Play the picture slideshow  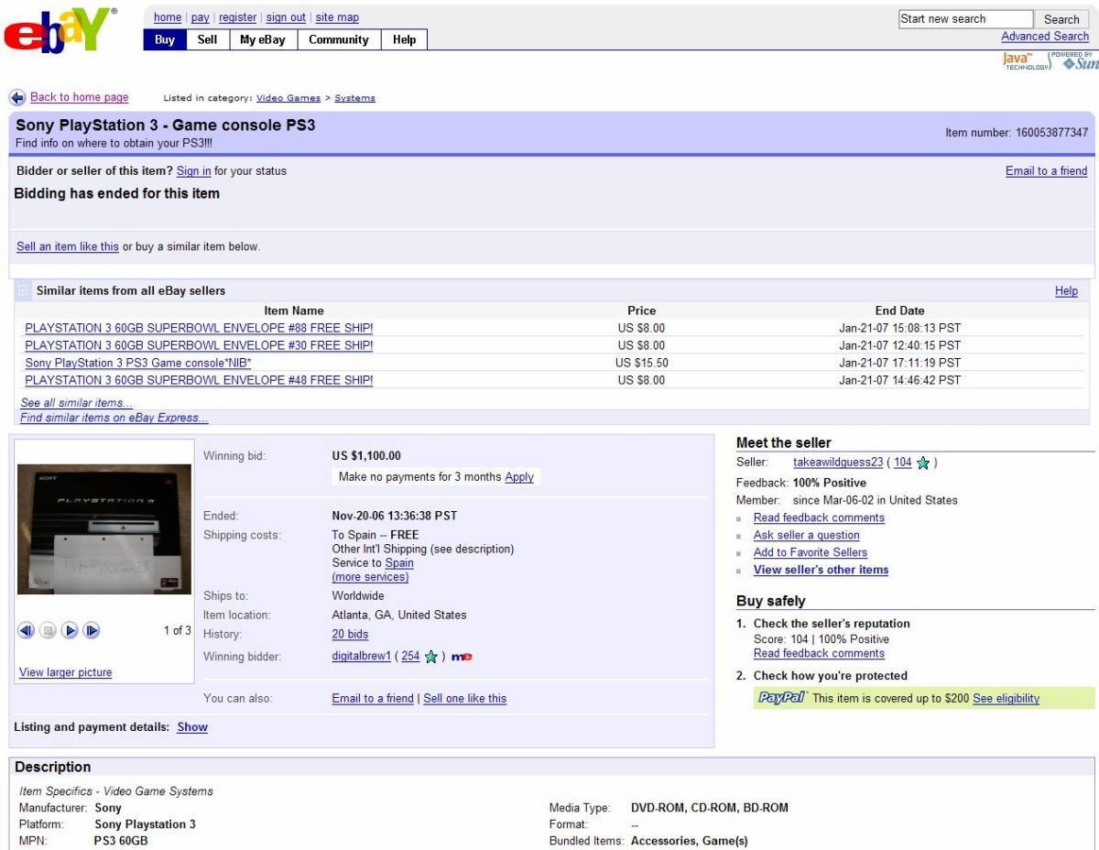pyautogui.click(x=71, y=631)
